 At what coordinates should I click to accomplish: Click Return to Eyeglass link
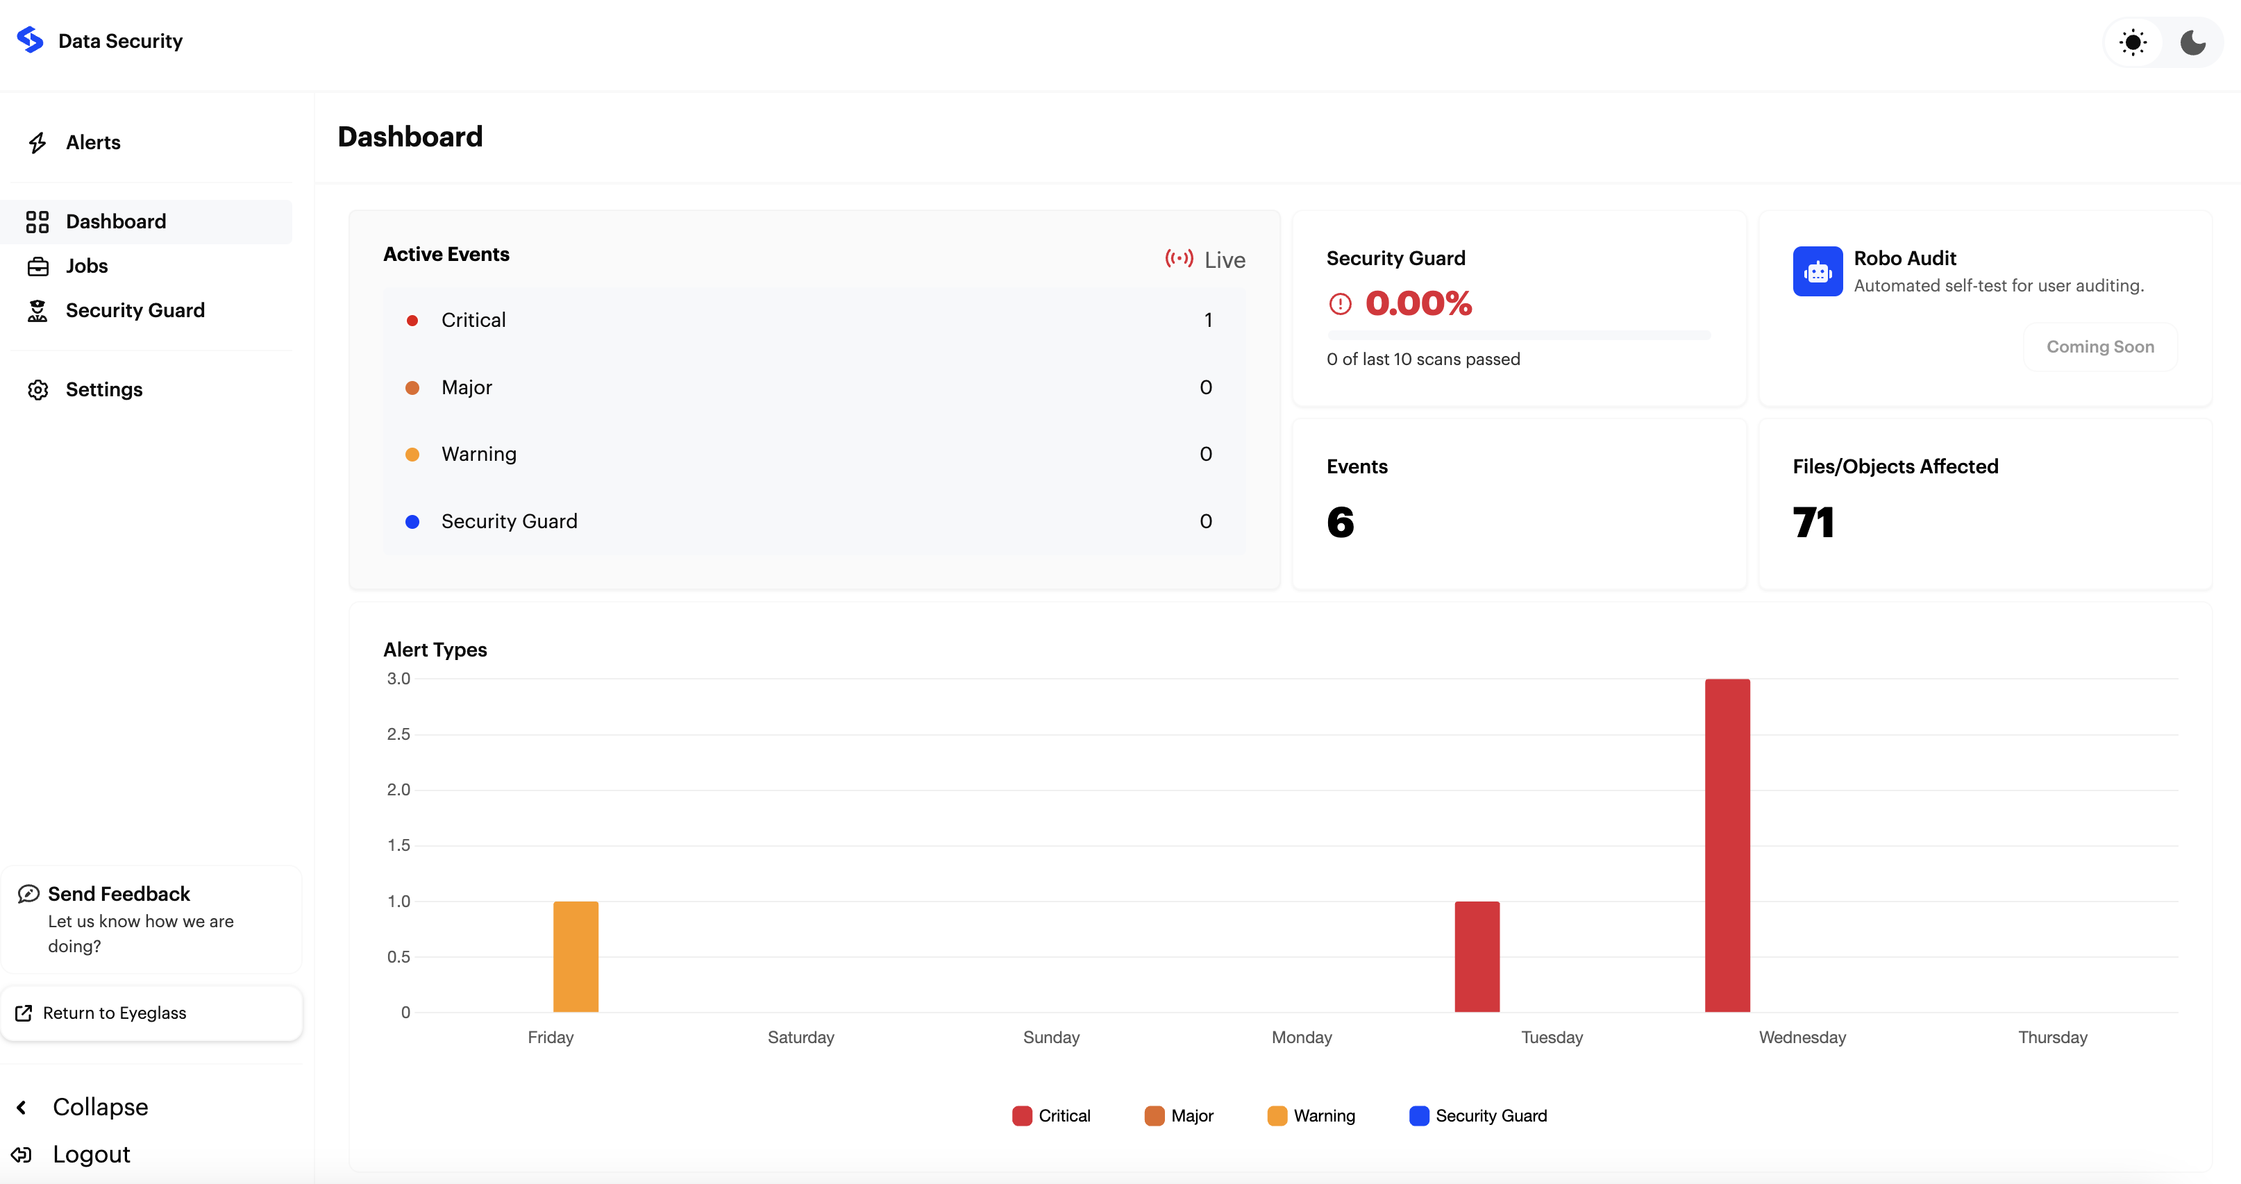point(114,1013)
